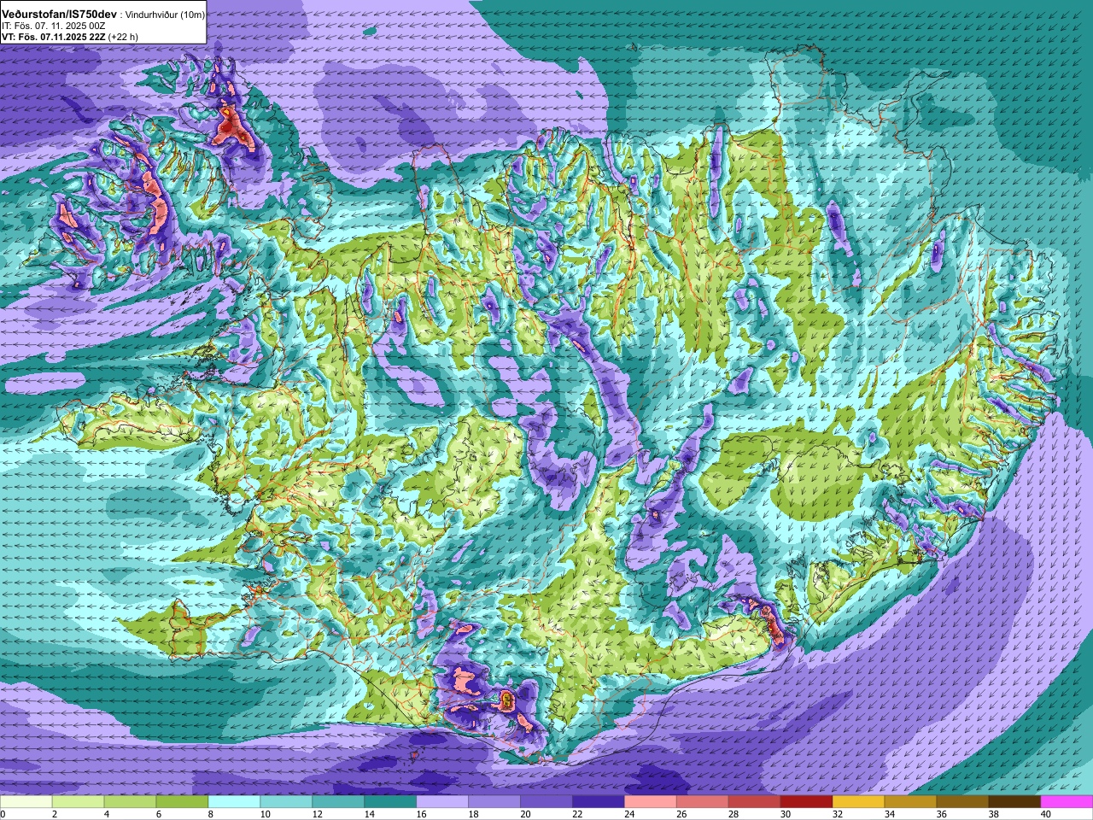Click the 24–26 light pink legend swatch
The width and height of the screenshot is (1093, 820).
click(651, 802)
